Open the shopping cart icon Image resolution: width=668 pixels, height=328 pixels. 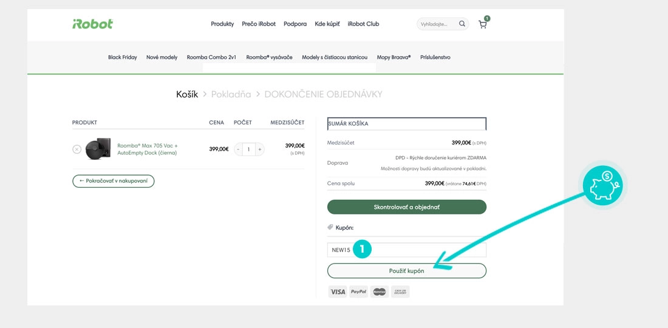pyautogui.click(x=483, y=25)
